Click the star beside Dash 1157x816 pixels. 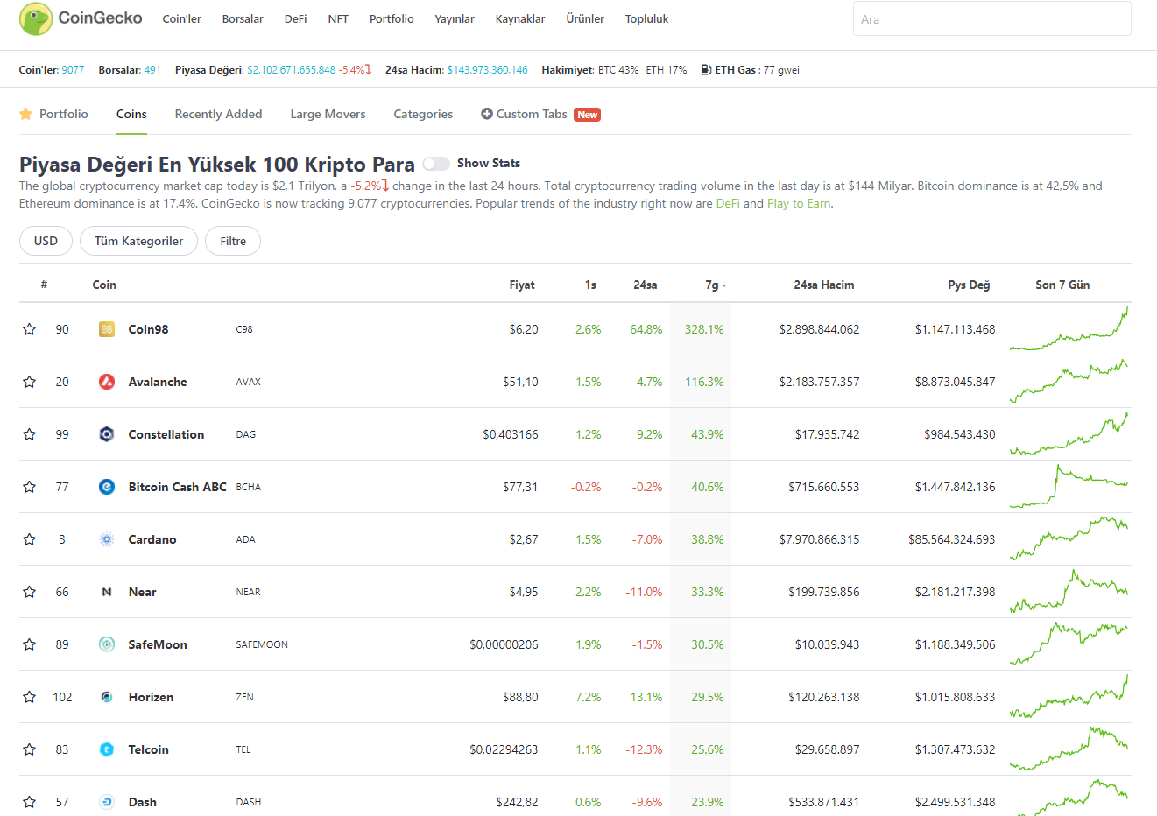click(x=30, y=802)
